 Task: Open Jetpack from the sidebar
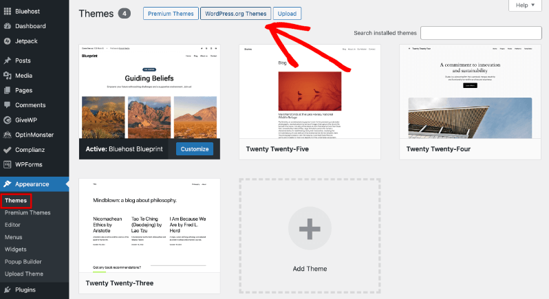coord(26,41)
